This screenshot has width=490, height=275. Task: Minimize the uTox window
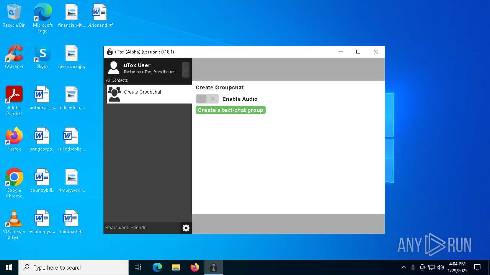coord(341,52)
